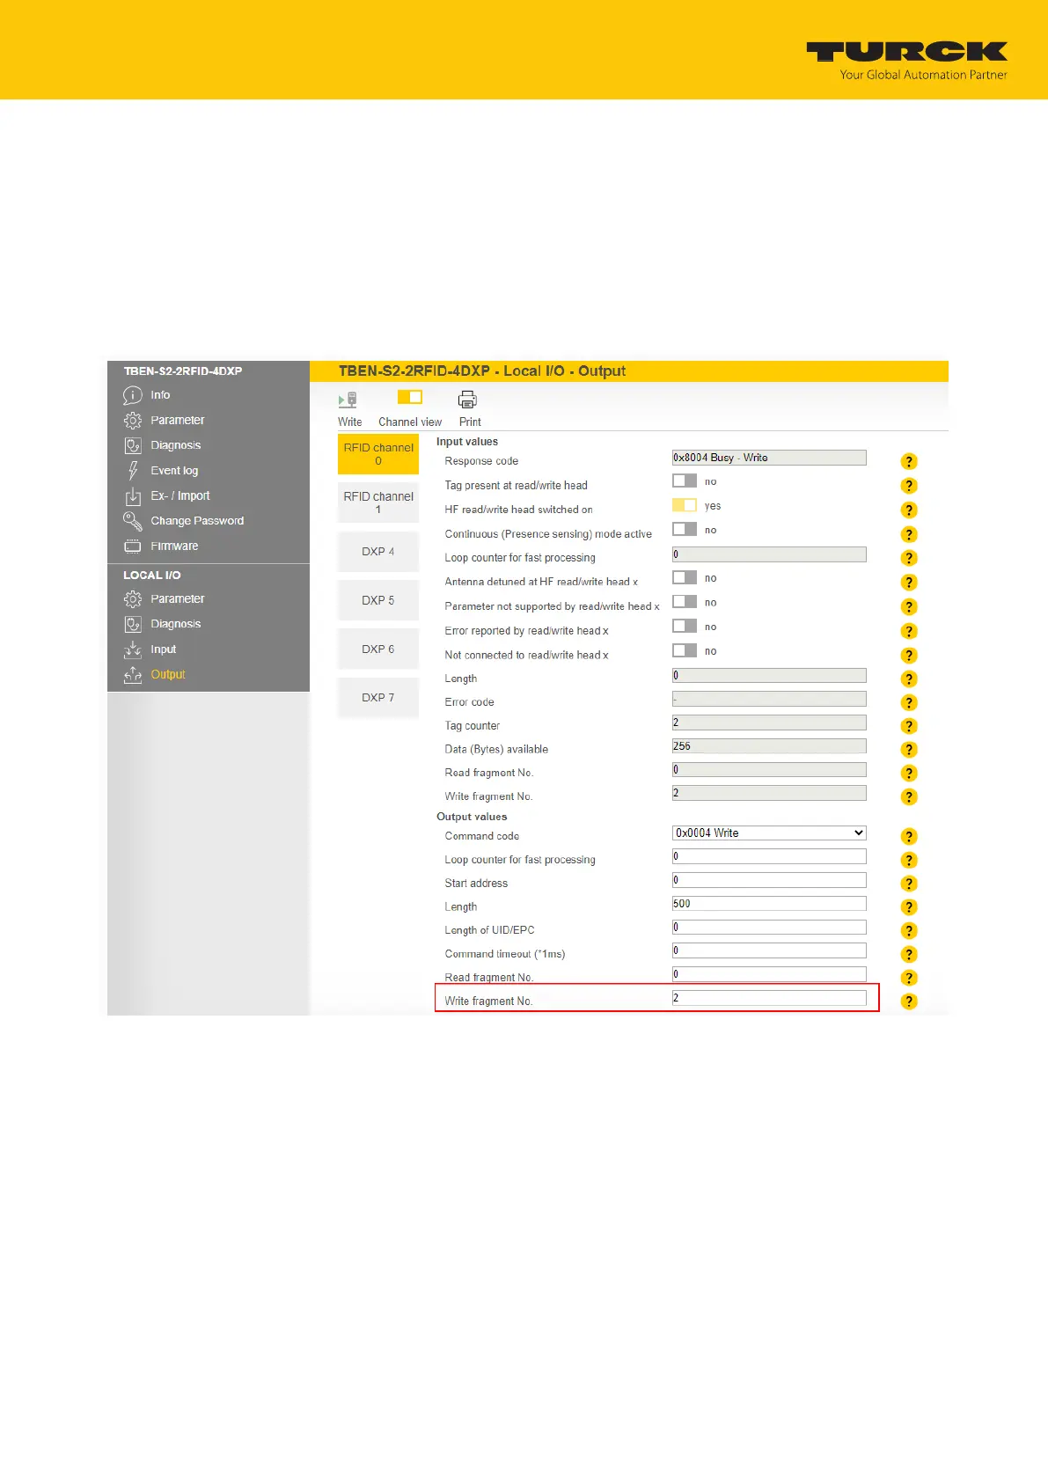Open the Event log lightning icon

tap(132, 471)
